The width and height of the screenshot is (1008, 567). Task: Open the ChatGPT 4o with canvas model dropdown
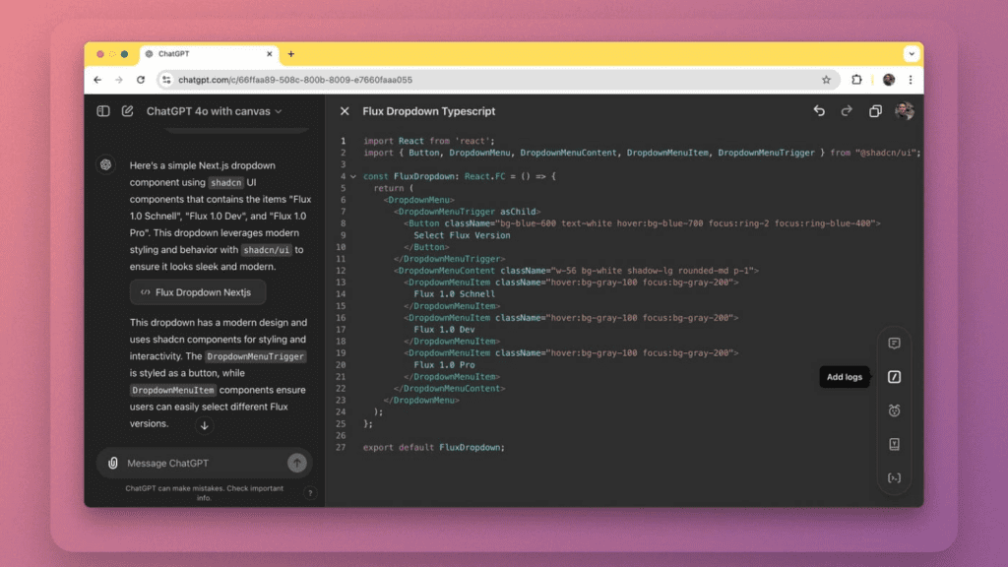214,111
